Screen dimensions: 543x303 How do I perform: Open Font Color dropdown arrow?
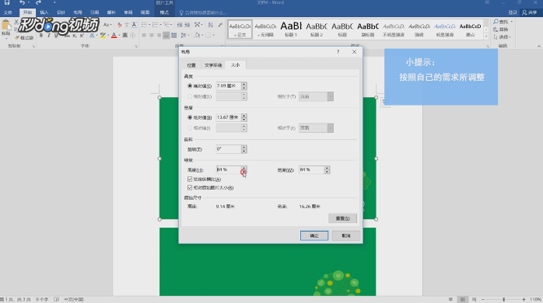pos(119,35)
